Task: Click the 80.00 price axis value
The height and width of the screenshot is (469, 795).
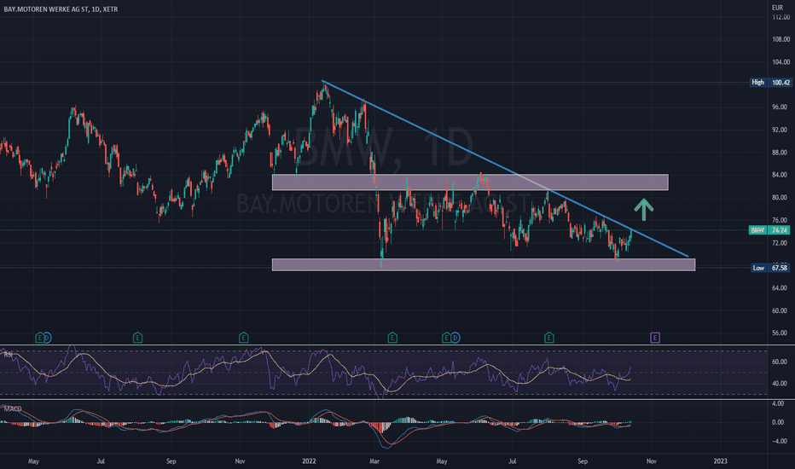Action: click(x=780, y=197)
